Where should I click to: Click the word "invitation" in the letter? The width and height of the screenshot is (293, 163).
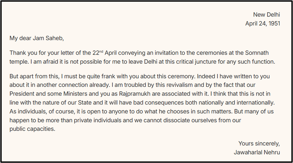pyautogui.click(x=177, y=53)
